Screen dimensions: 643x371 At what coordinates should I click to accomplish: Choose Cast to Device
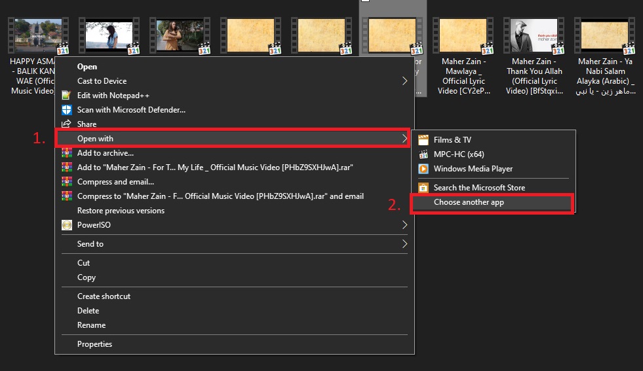[x=235, y=81]
